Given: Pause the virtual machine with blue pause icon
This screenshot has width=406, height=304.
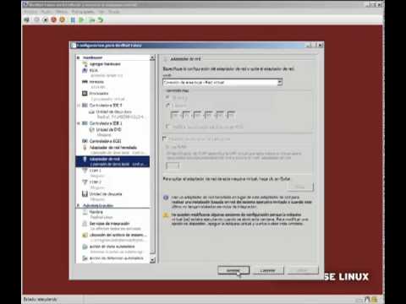Looking at the screenshot, I should point(73,20).
